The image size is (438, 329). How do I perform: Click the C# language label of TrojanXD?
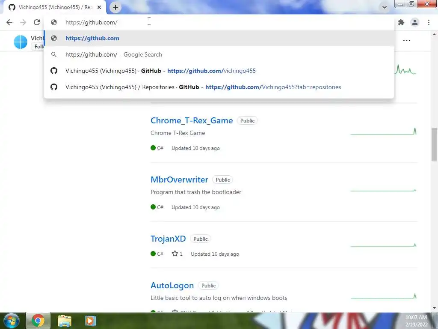(x=157, y=254)
